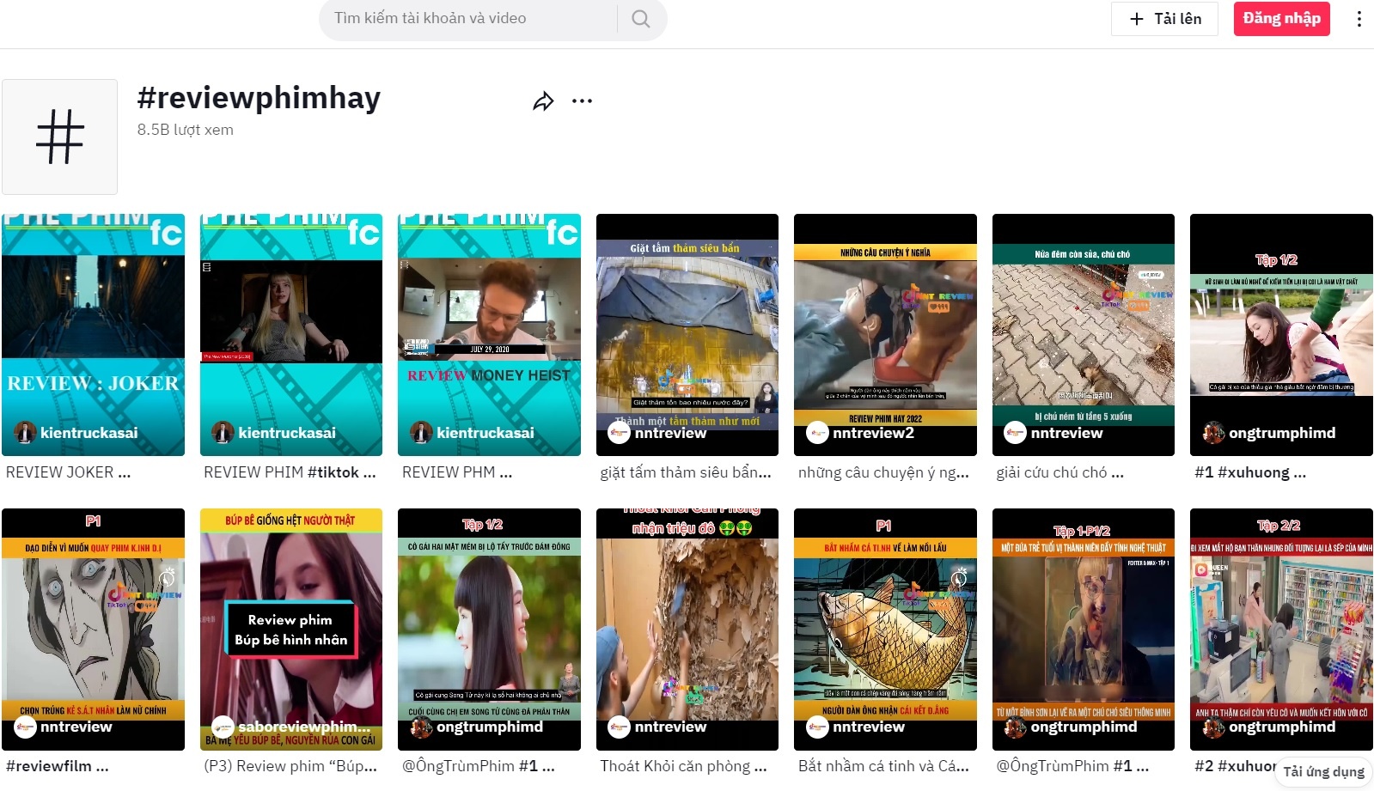Click the #reviewfilm caption
This screenshot has width=1374, height=791.
(x=58, y=766)
